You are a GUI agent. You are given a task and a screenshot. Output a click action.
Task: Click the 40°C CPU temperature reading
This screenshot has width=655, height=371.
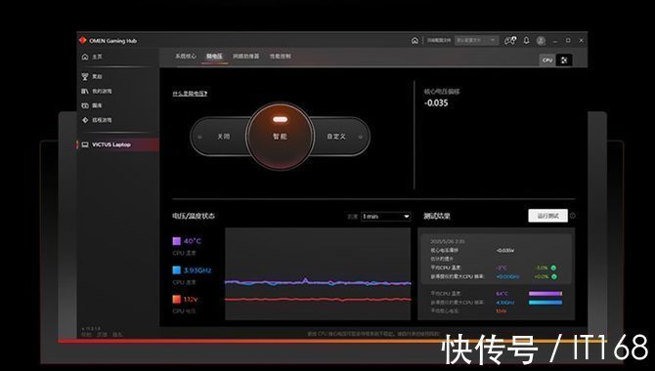coord(193,241)
